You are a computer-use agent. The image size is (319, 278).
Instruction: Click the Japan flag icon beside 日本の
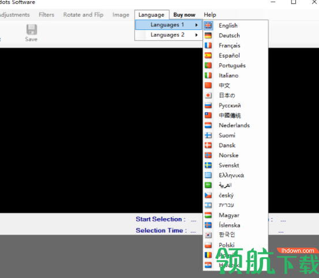click(208, 96)
